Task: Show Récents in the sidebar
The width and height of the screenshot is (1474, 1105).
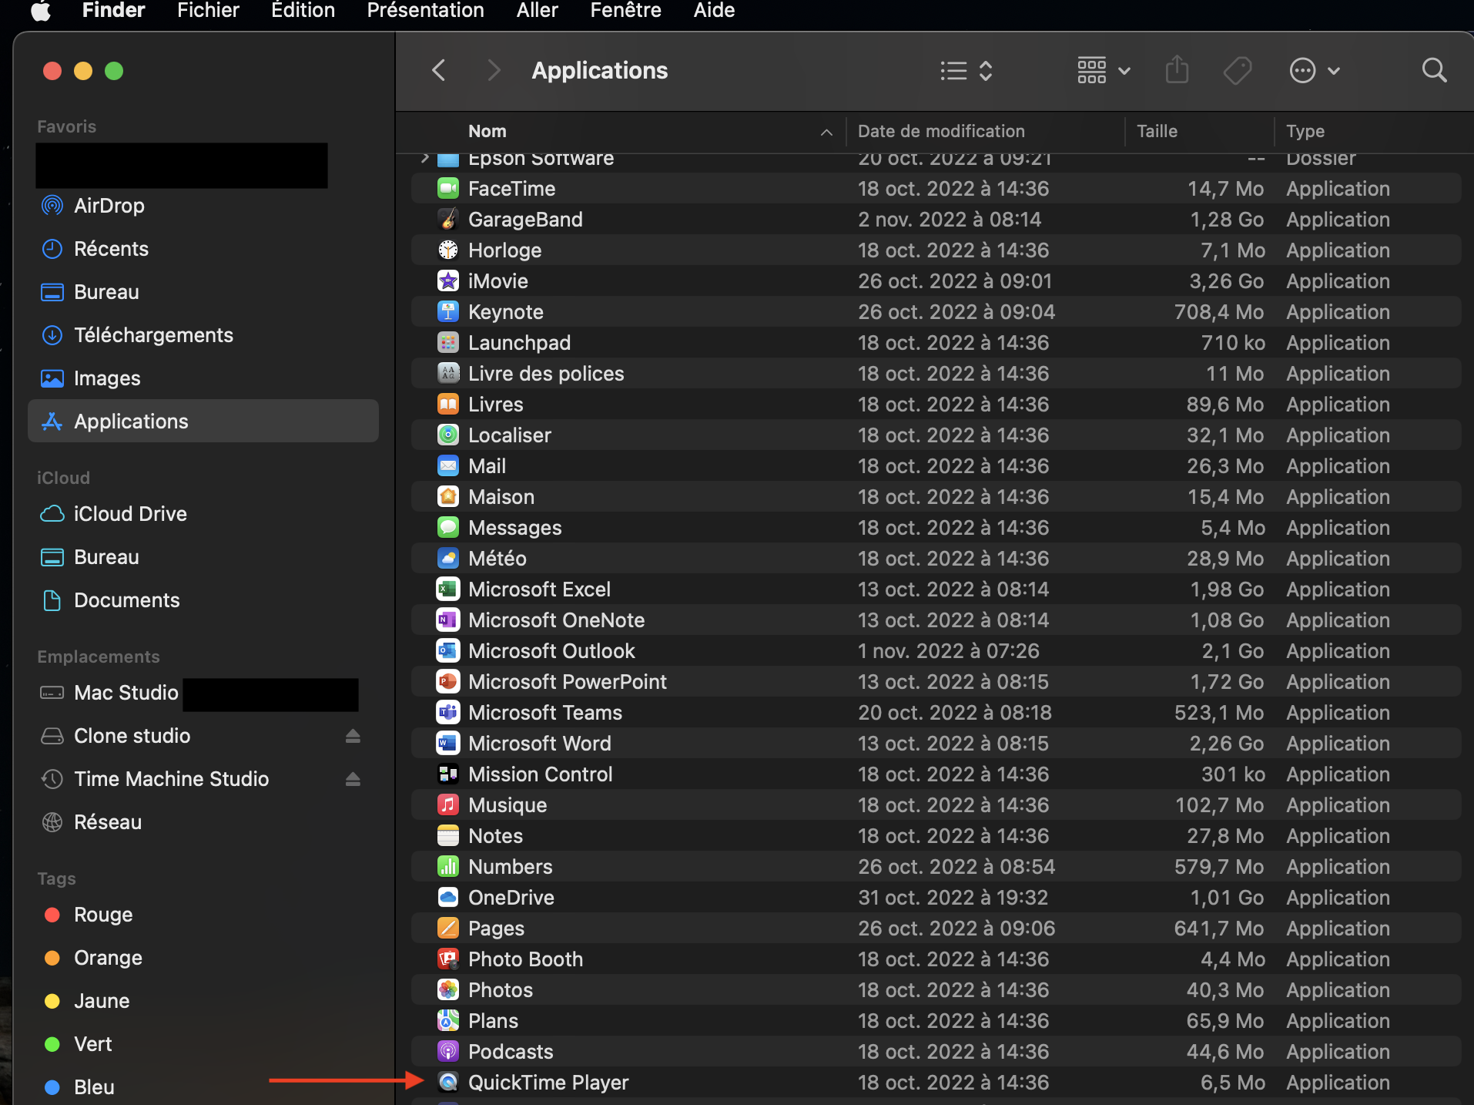Action: click(x=203, y=249)
